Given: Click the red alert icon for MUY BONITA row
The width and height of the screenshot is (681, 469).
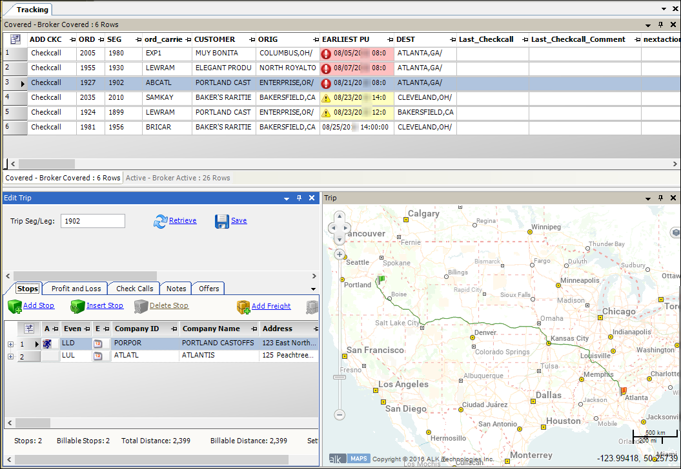Looking at the screenshot, I should (x=326, y=53).
